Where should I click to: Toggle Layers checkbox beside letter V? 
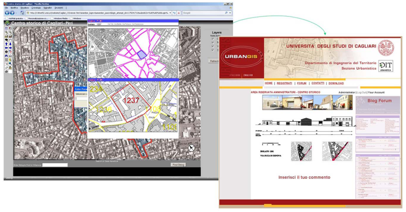click(x=213, y=46)
